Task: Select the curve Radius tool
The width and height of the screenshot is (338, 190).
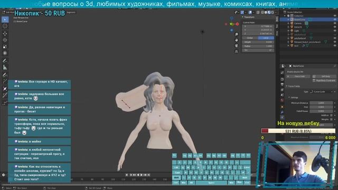Action: tap(5, 89)
